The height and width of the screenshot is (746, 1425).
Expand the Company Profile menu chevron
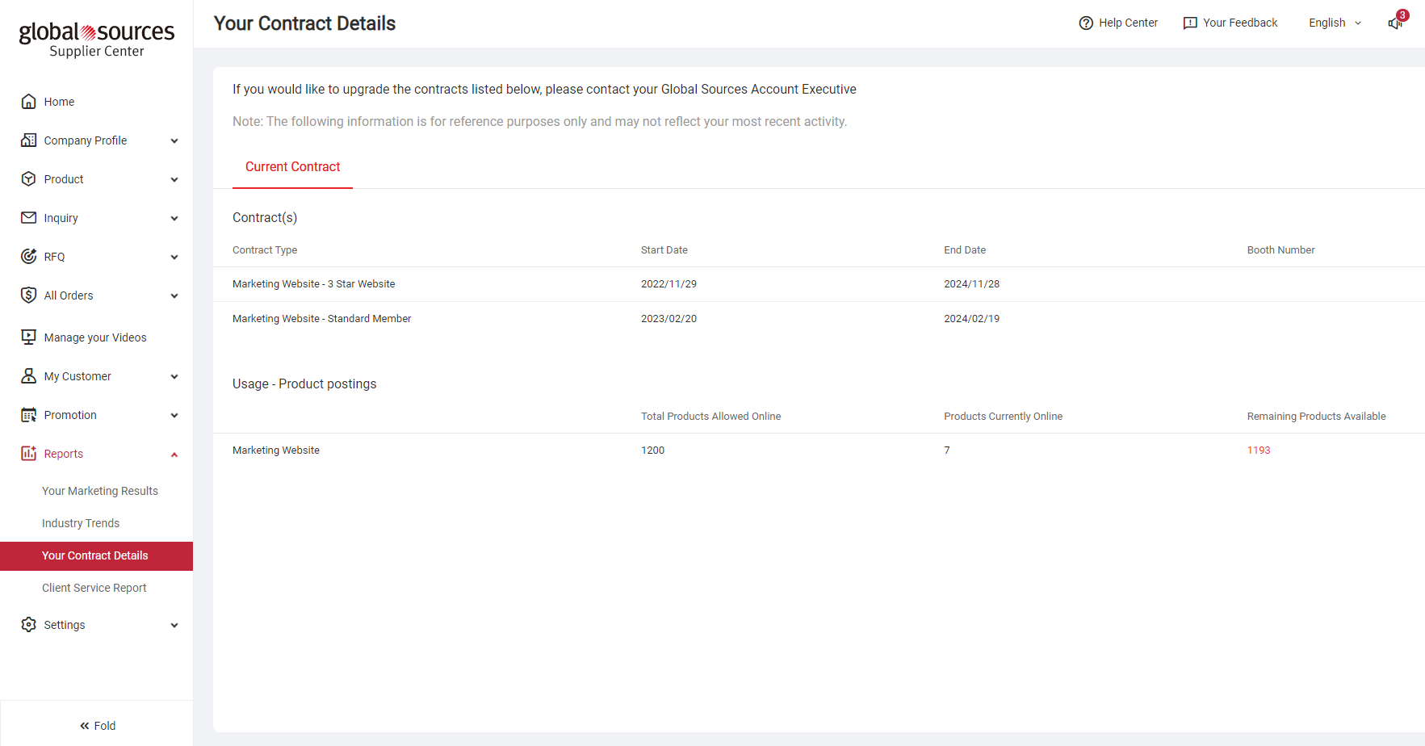(174, 141)
